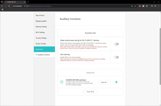The image size is (161, 106).
Task: Select Wi-Fi Settings menu item
Action: 44,32
